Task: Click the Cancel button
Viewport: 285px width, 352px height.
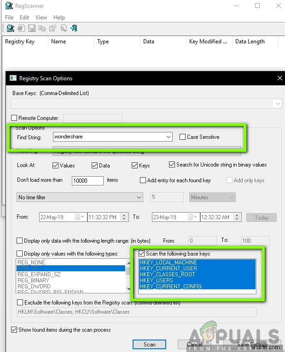Action: (x=194, y=344)
